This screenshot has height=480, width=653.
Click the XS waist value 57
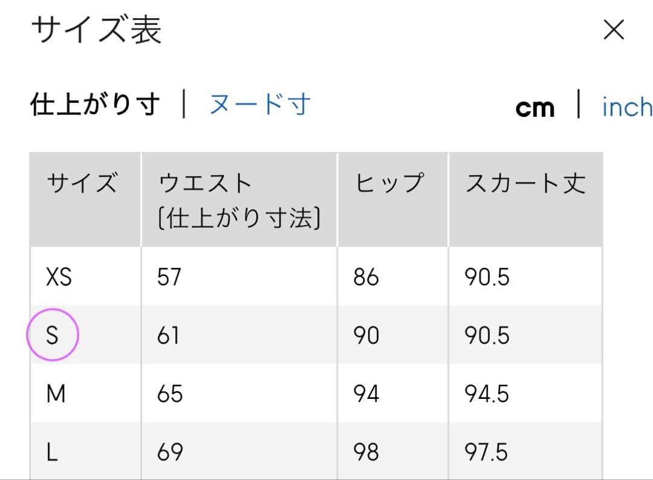pyautogui.click(x=169, y=277)
